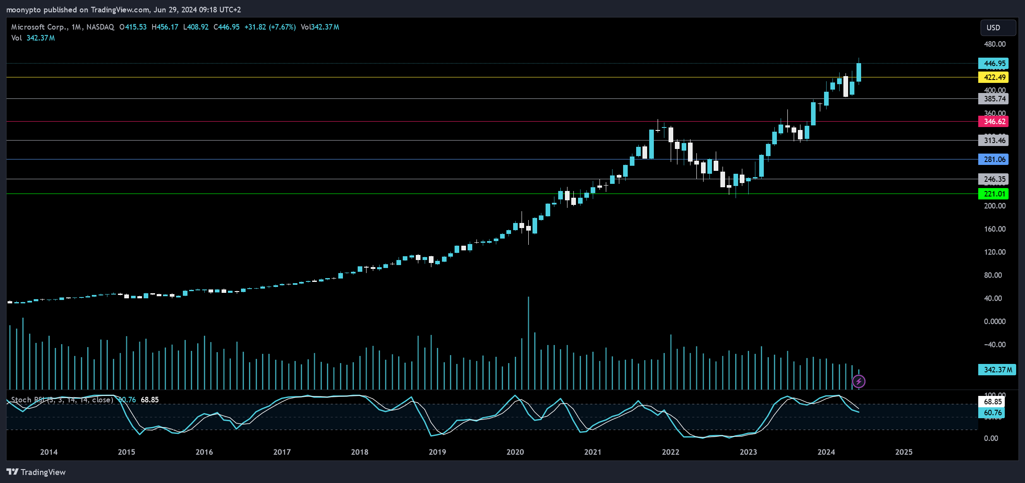
Task: Click the 80.00 price scale label
Action: click(x=993, y=275)
